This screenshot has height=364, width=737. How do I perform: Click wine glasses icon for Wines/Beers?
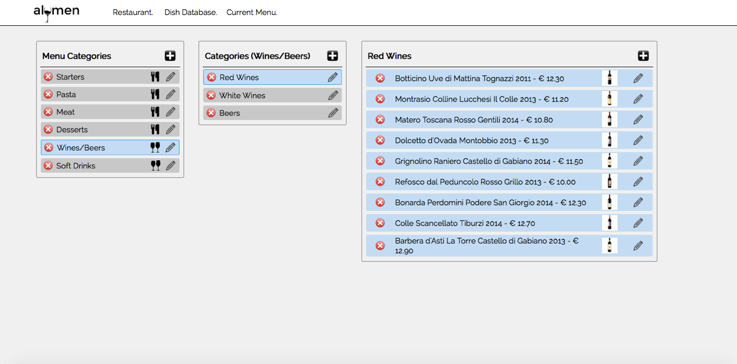[x=155, y=147]
